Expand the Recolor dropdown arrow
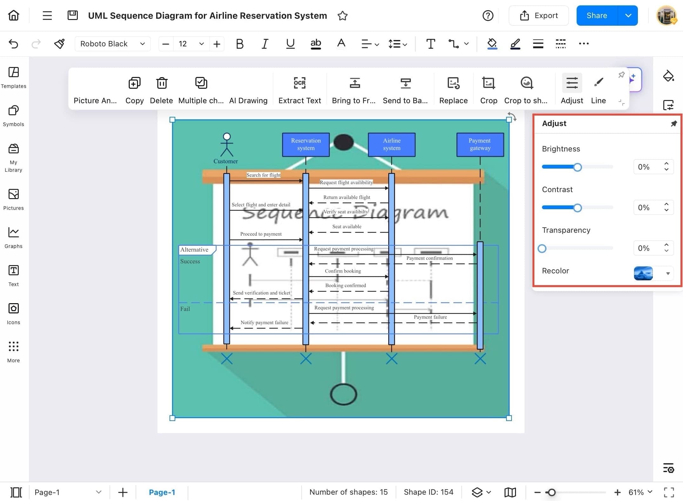This screenshot has width=683, height=501. coord(668,273)
